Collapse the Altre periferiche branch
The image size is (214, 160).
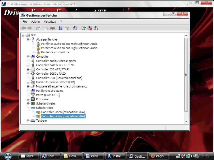(28, 39)
